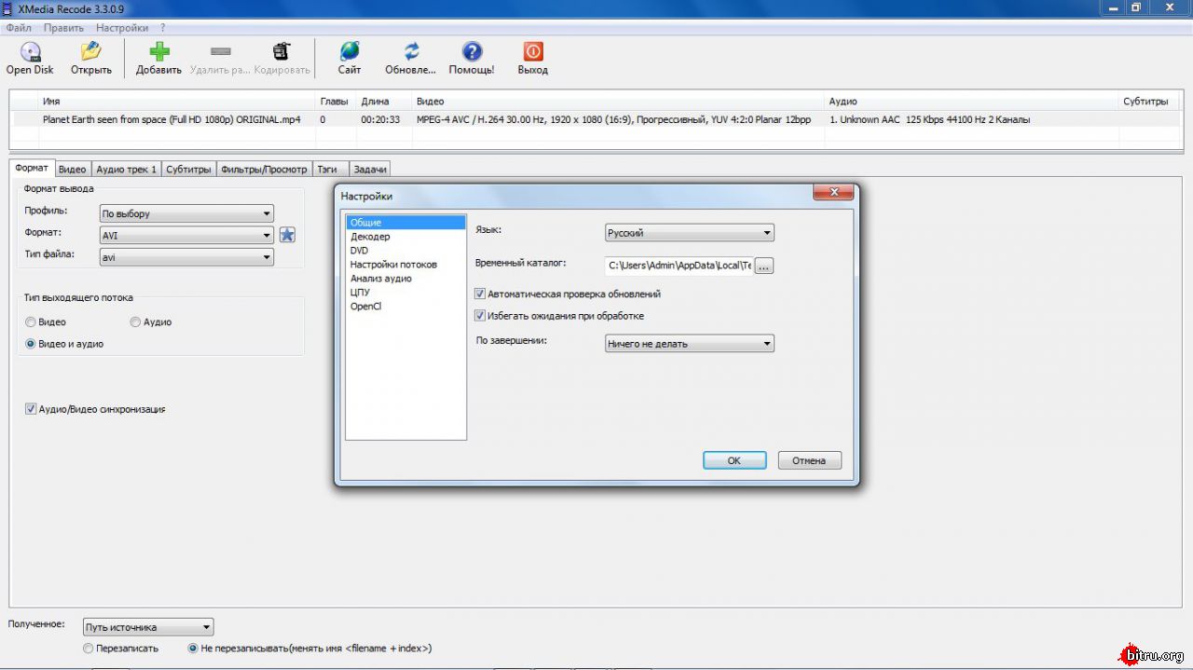
Task: Select the Planet Earth seen from space file row
Action: click(x=596, y=119)
